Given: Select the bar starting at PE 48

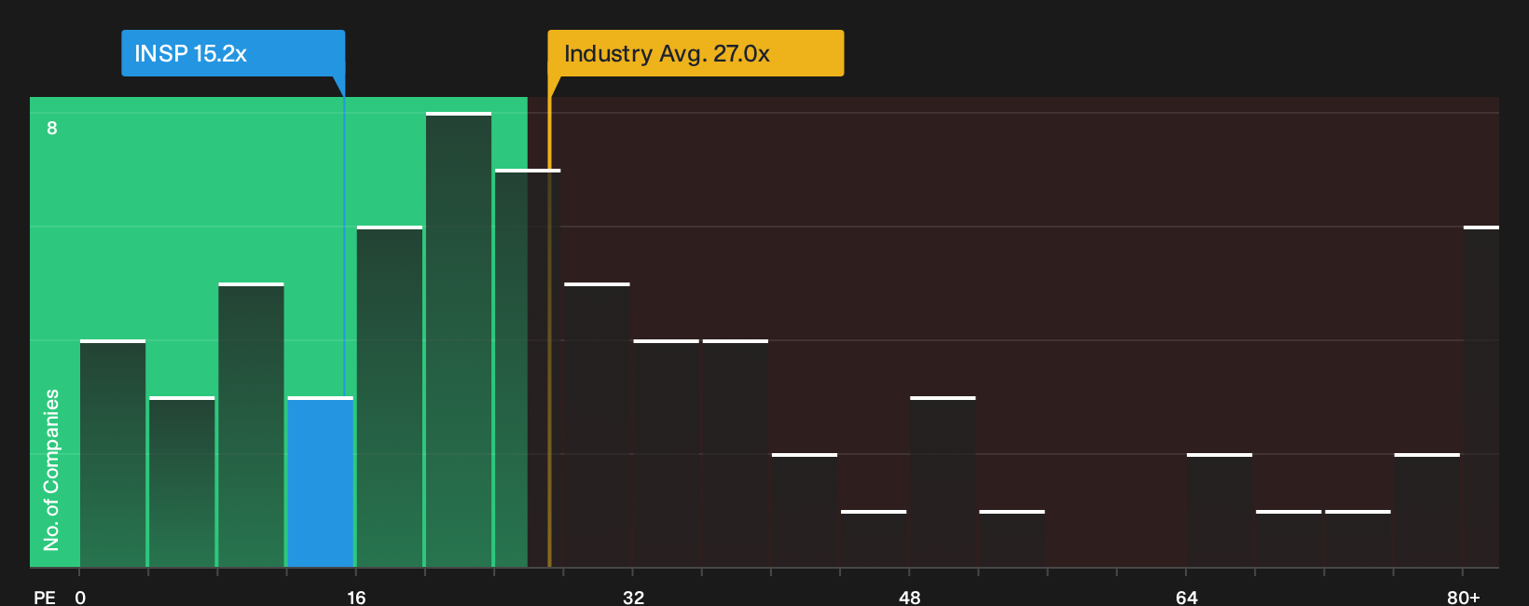Looking at the screenshot, I should [943, 482].
